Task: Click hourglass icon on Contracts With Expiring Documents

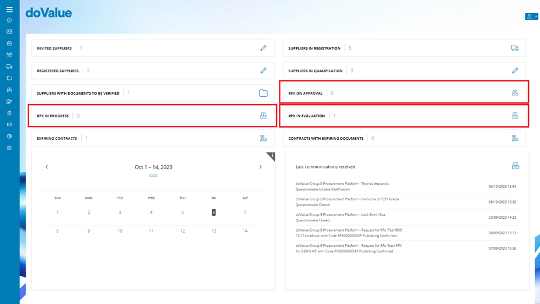Action: pos(515,138)
